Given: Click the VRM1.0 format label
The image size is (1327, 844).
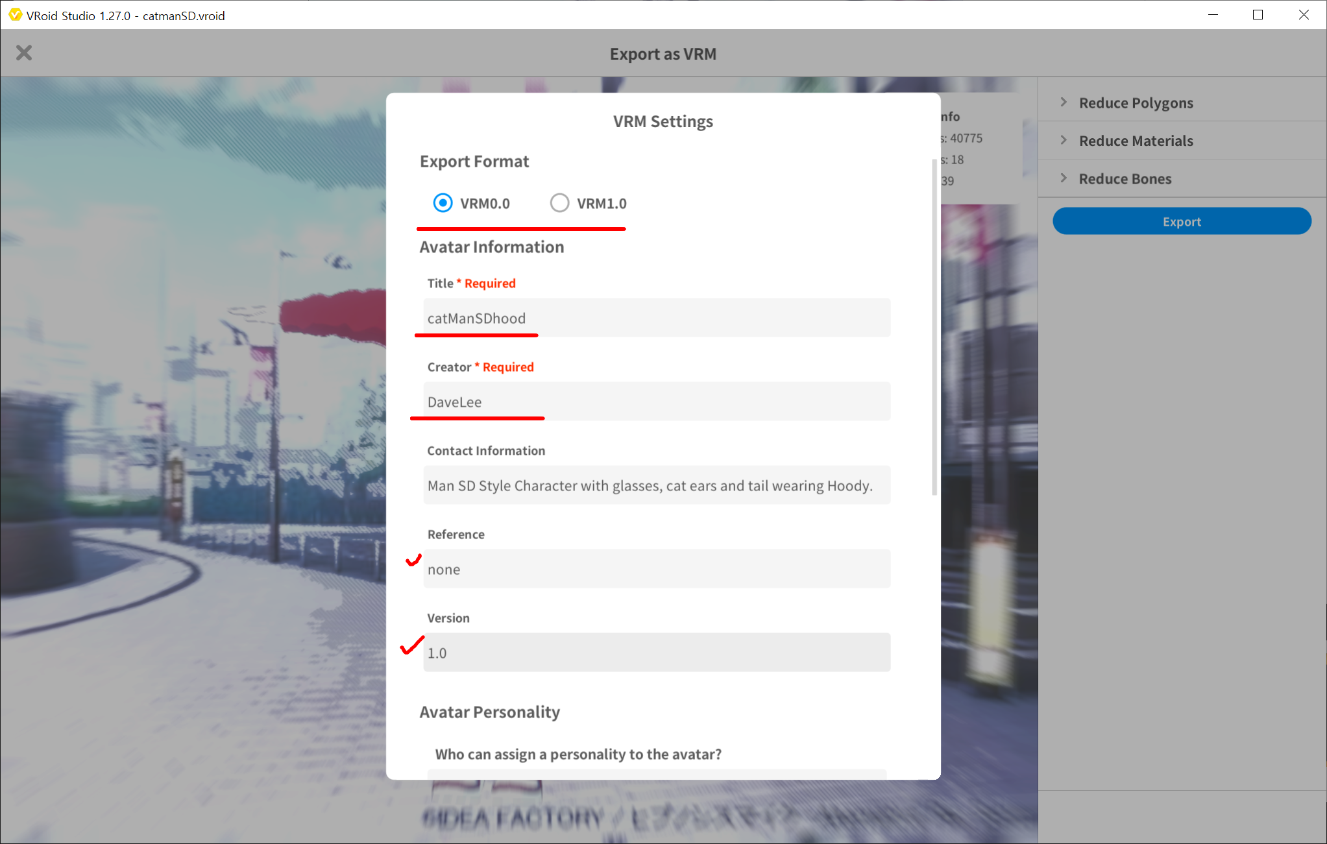Looking at the screenshot, I should 602,204.
